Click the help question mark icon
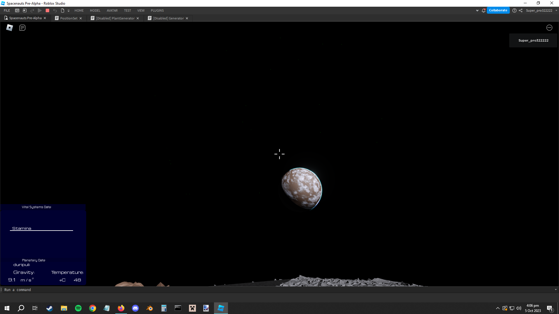Image resolution: width=559 pixels, height=314 pixels. (x=514, y=10)
